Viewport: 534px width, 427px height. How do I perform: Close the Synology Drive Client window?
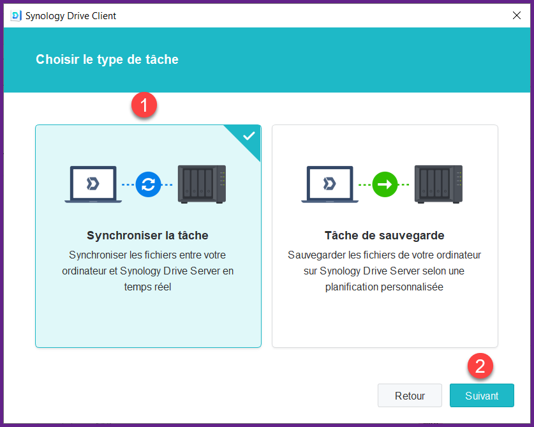(x=517, y=15)
